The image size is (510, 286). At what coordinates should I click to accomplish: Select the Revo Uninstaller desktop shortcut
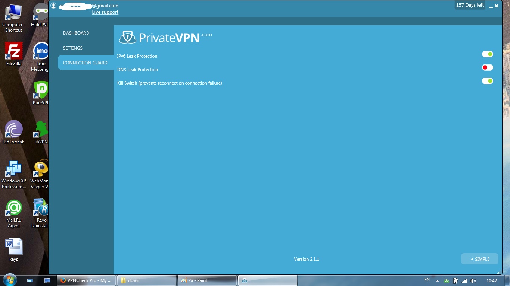tap(40, 213)
